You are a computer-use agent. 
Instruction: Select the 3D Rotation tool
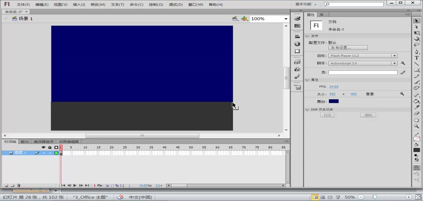click(x=416, y=39)
